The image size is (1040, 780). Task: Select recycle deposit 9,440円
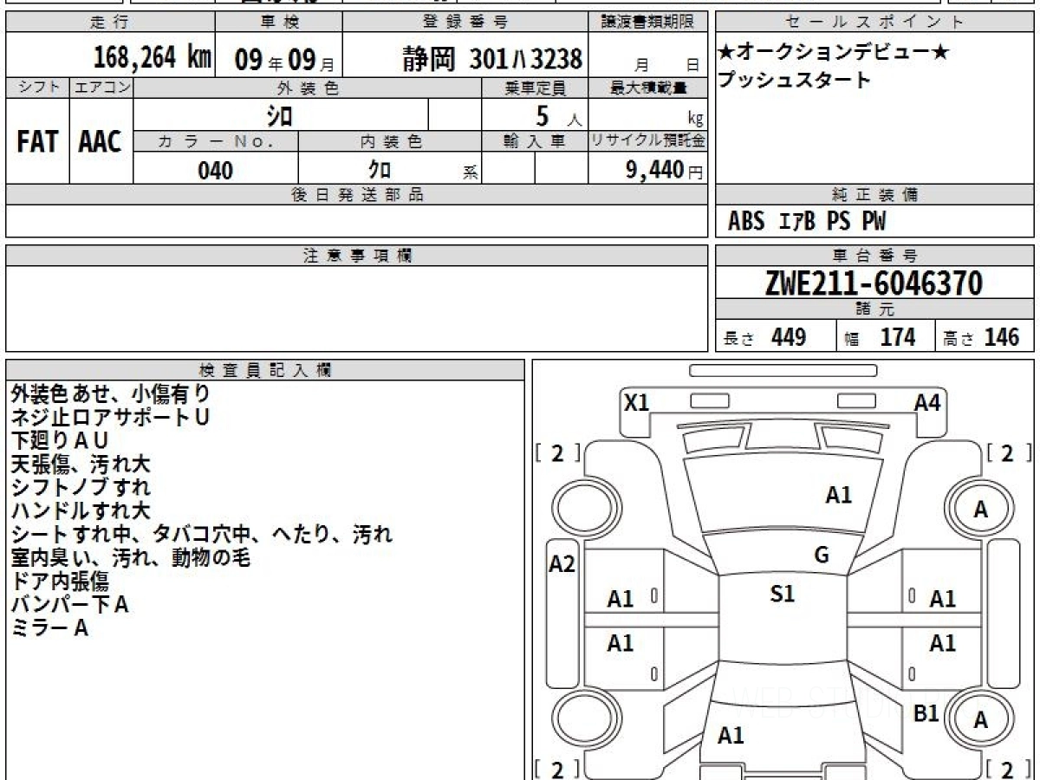[x=664, y=170]
